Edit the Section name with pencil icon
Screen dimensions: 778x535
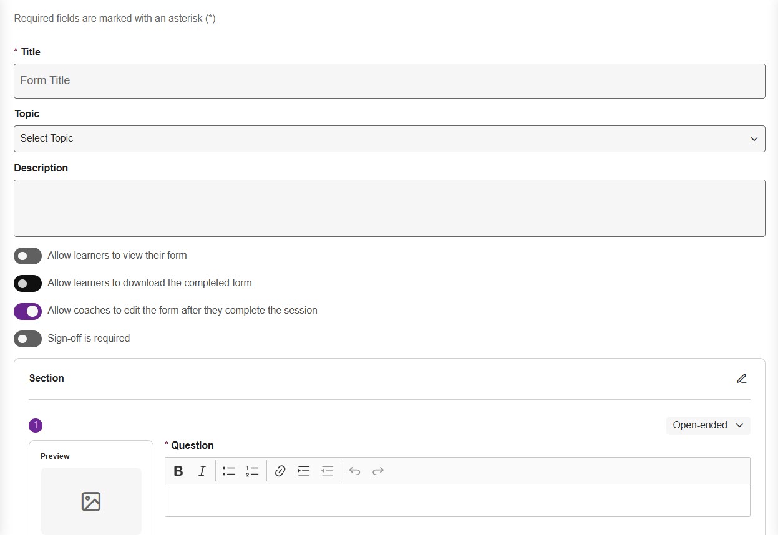[x=741, y=378]
